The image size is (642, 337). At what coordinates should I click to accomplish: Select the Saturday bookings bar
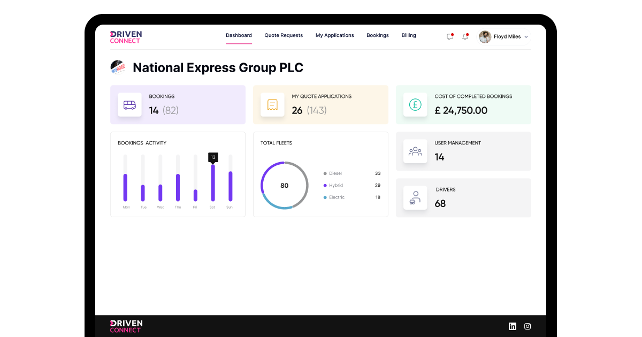pyautogui.click(x=213, y=182)
